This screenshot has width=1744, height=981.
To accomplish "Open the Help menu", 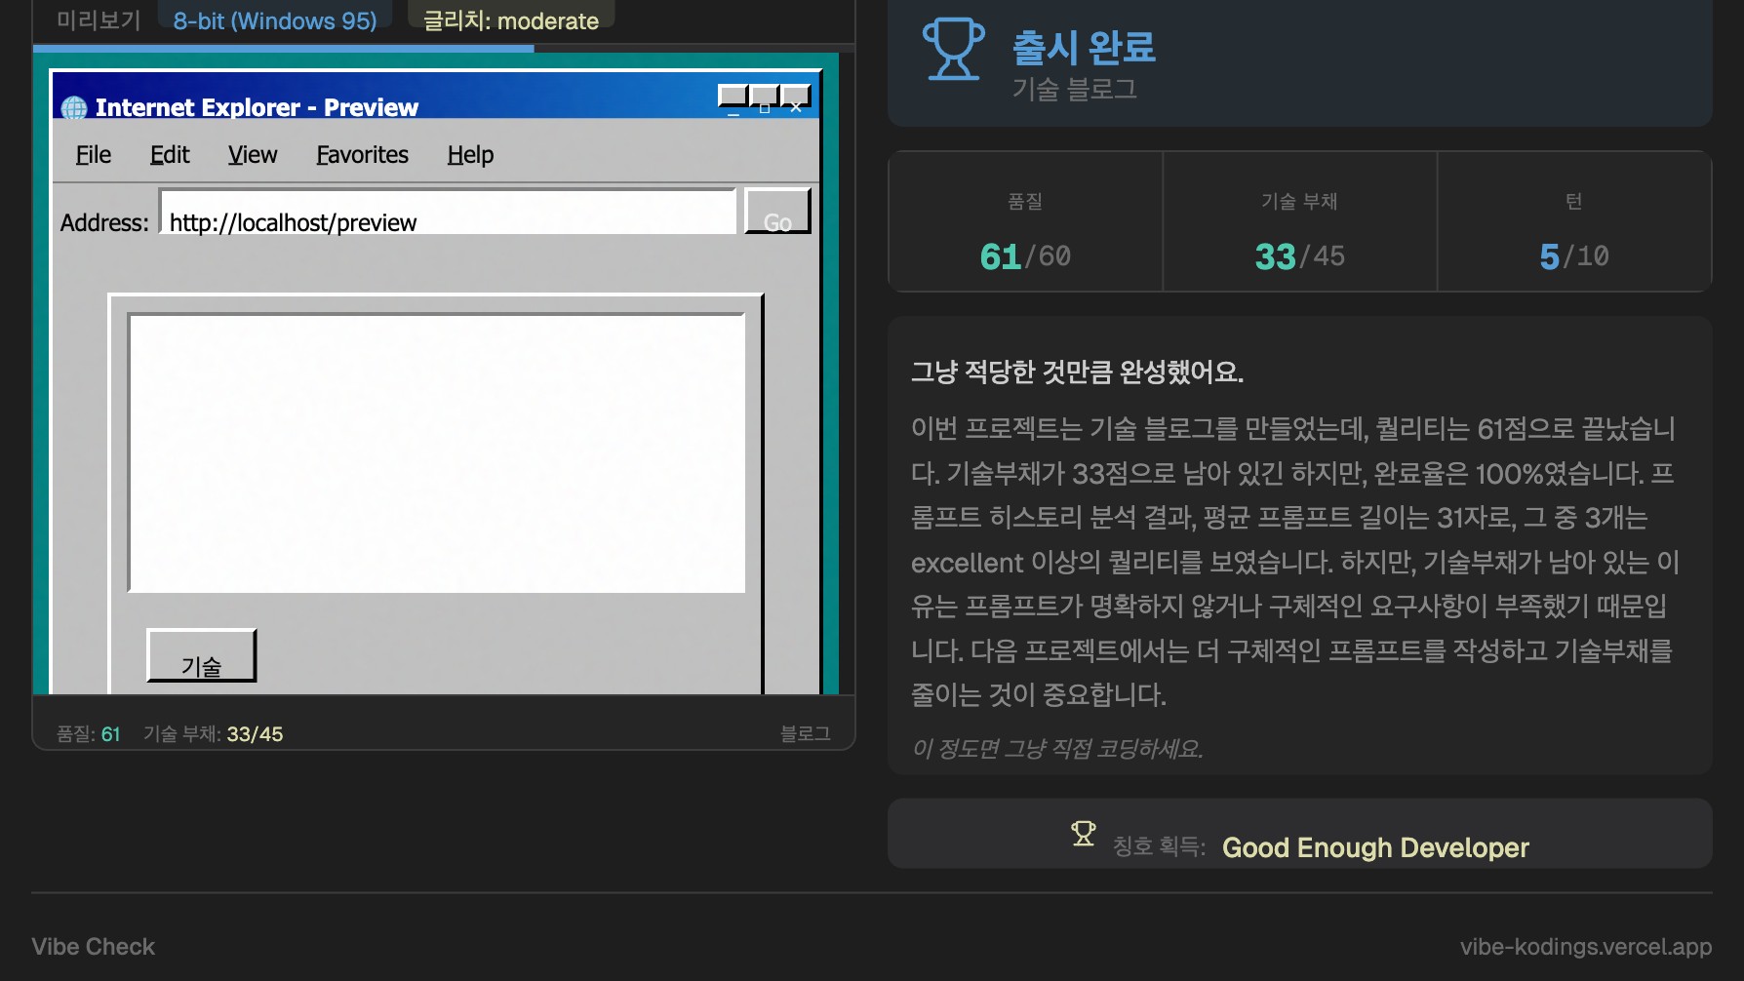I will [x=470, y=155].
